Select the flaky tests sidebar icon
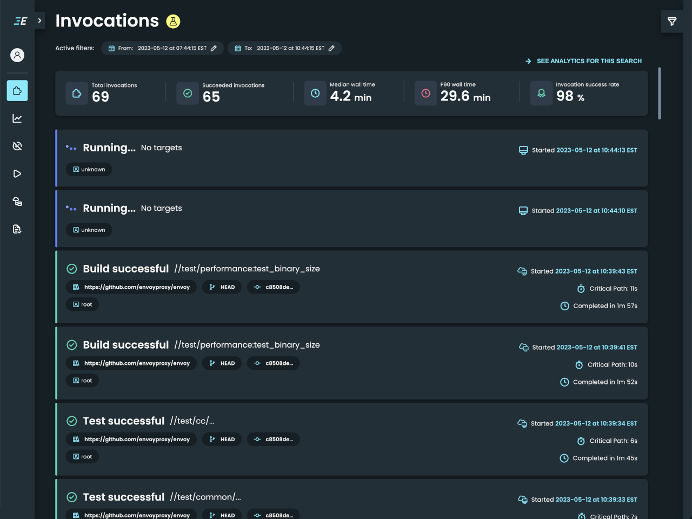The image size is (692, 519). (17, 145)
